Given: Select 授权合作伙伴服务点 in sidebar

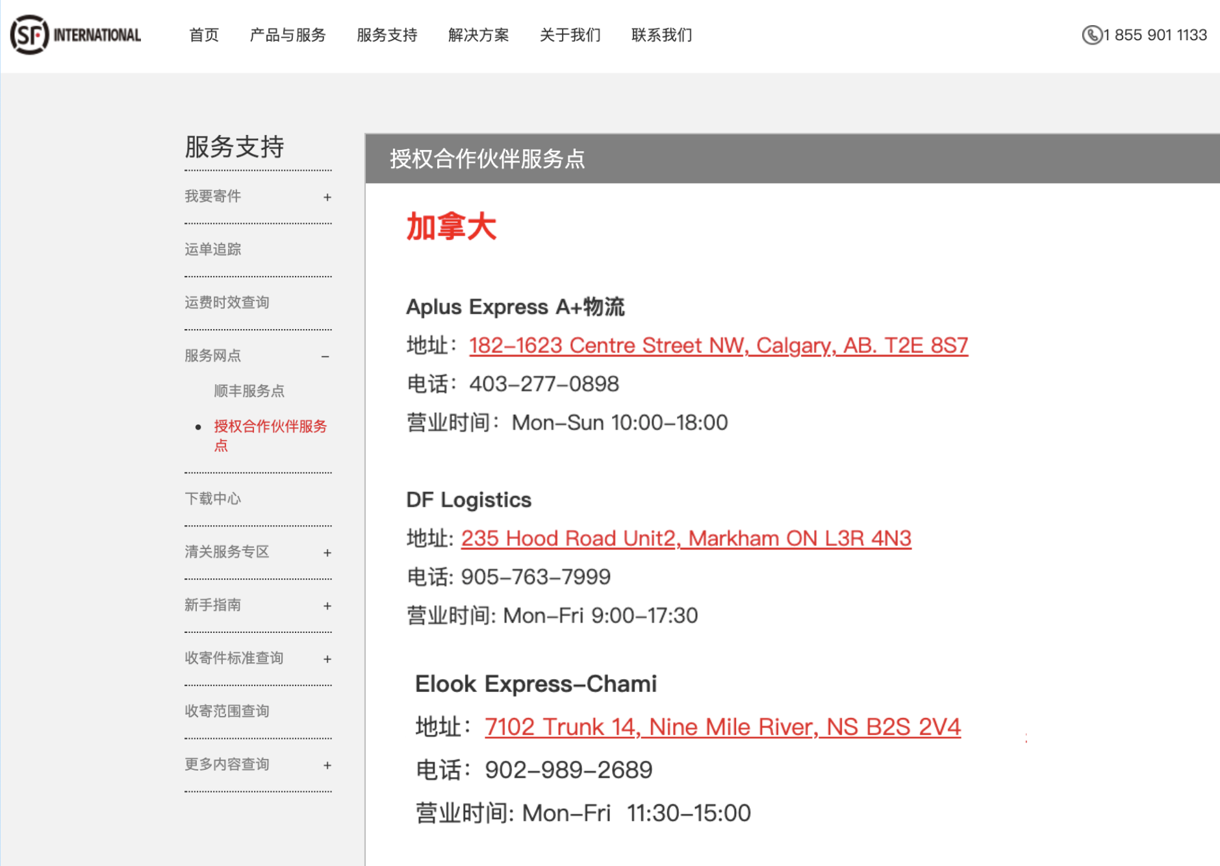Looking at the screenshot, I should (x=270, y=436).
